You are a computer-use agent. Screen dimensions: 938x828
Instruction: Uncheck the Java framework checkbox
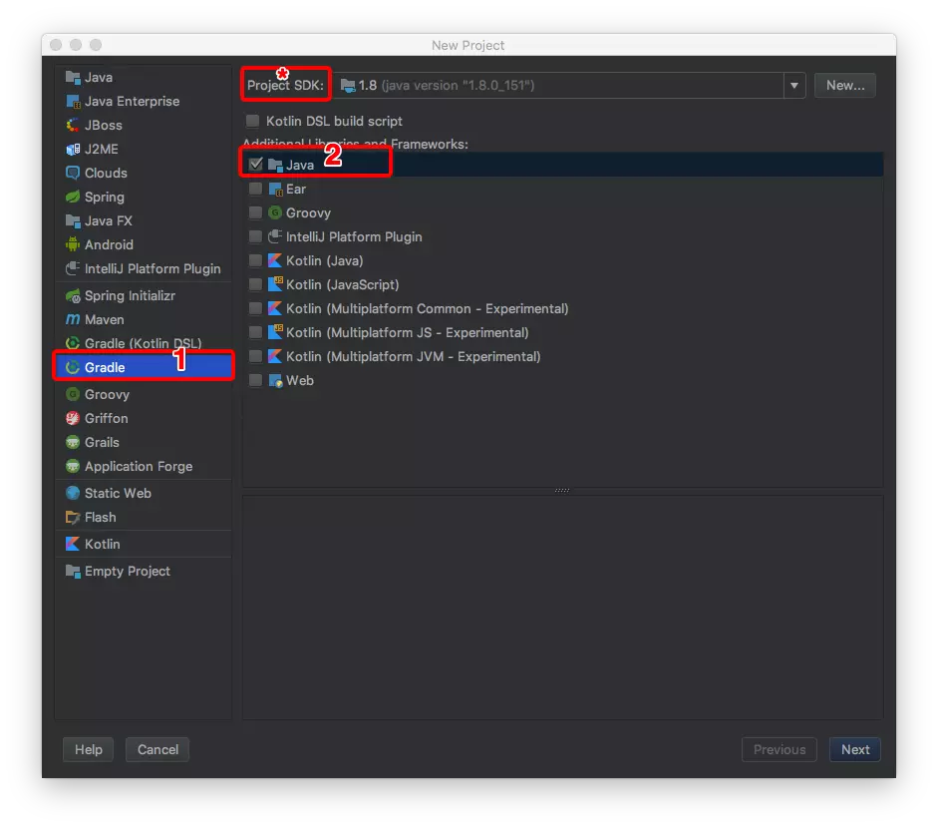pyautogui.click(x=256, y=165)
